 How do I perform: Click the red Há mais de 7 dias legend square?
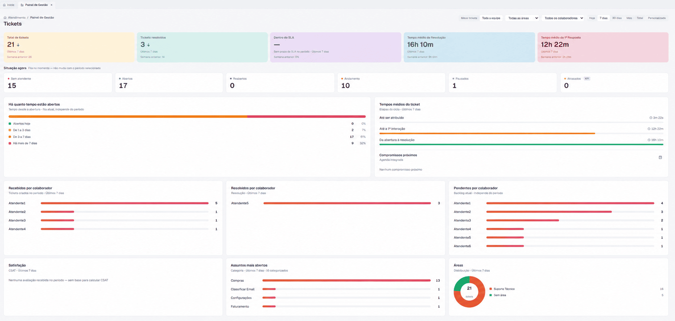point(10,143)
